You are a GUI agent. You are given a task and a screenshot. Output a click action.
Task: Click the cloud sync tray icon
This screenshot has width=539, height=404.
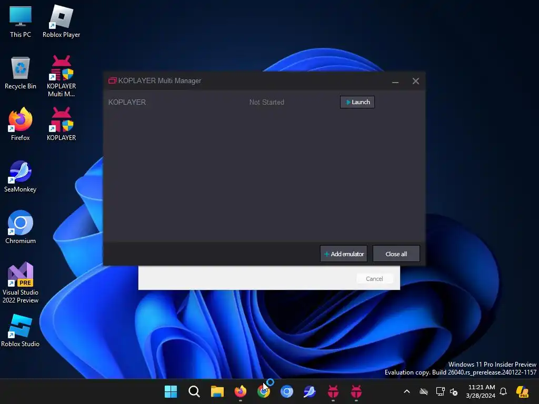(x=424, y=391)
